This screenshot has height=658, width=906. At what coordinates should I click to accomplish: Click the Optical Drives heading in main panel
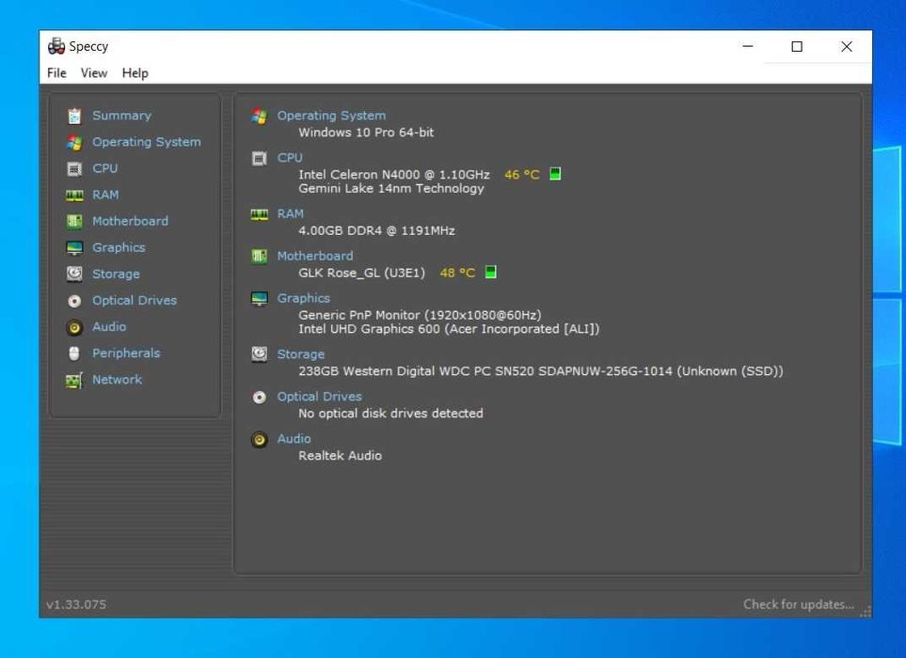(x=320, y=397)
